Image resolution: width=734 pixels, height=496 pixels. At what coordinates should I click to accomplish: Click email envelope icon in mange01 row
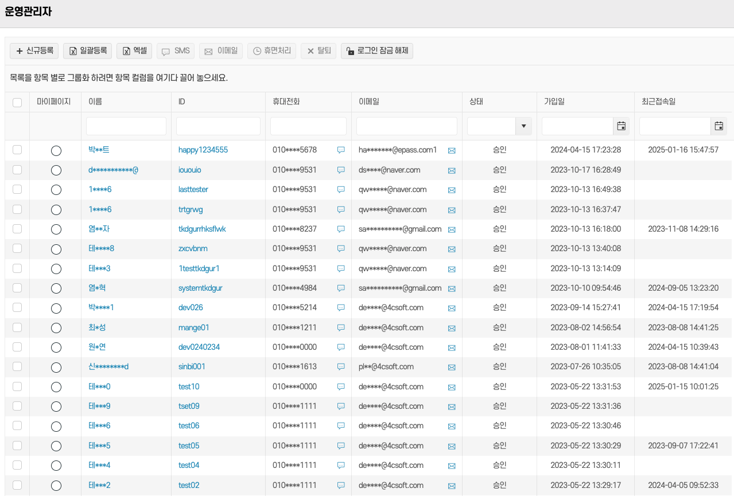(452, 328)
